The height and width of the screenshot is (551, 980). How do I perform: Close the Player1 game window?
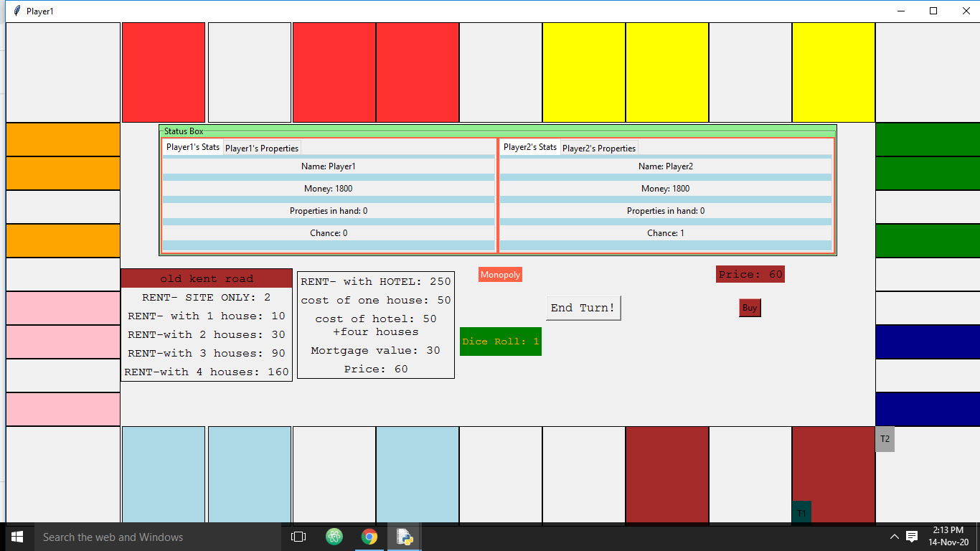pos(966,11)
